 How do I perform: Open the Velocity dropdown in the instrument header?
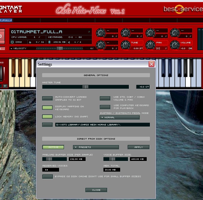click(22, 48)
